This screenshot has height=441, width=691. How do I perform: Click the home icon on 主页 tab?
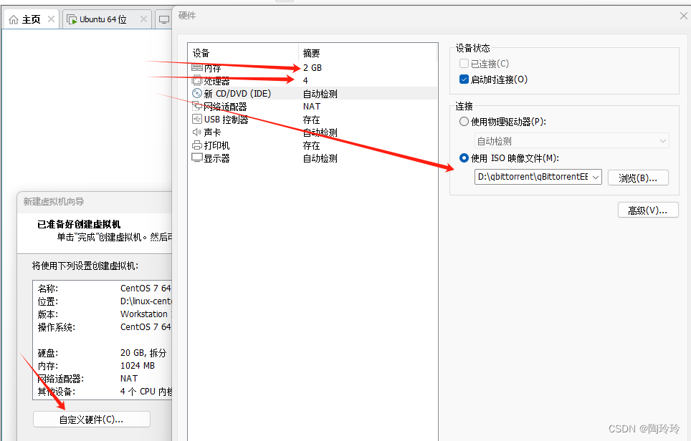coord(14,19)
